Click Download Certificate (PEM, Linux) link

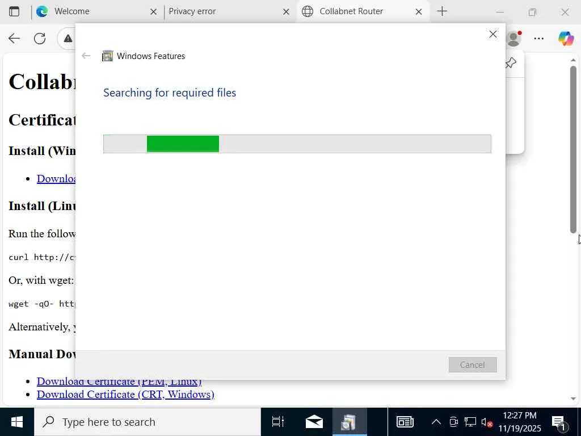(x=119, y=381)
